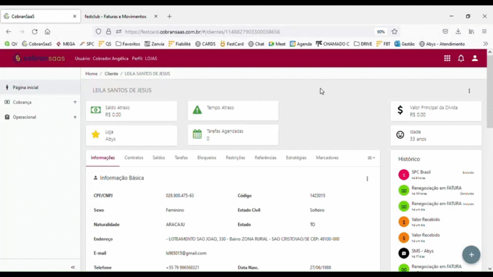The height and width of the screenshot is (277, 493).
Task: Save page to Pocket
Action: tap(445, 31)
